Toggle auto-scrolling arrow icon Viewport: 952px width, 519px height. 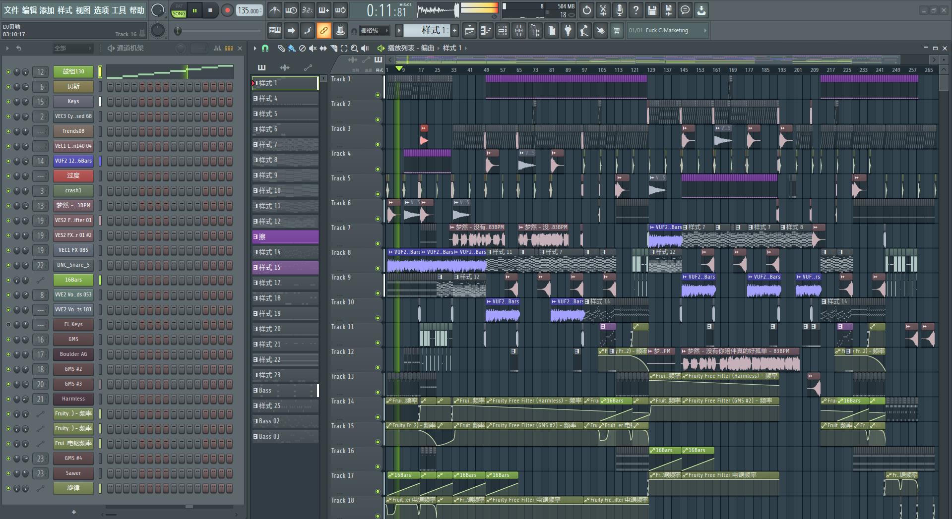click(291, 31)
